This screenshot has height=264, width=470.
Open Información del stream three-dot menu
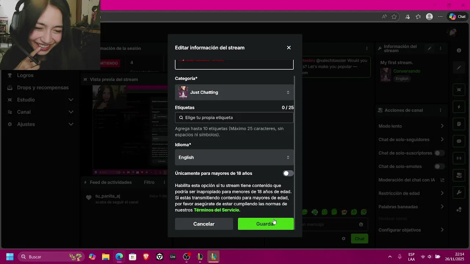441,48
